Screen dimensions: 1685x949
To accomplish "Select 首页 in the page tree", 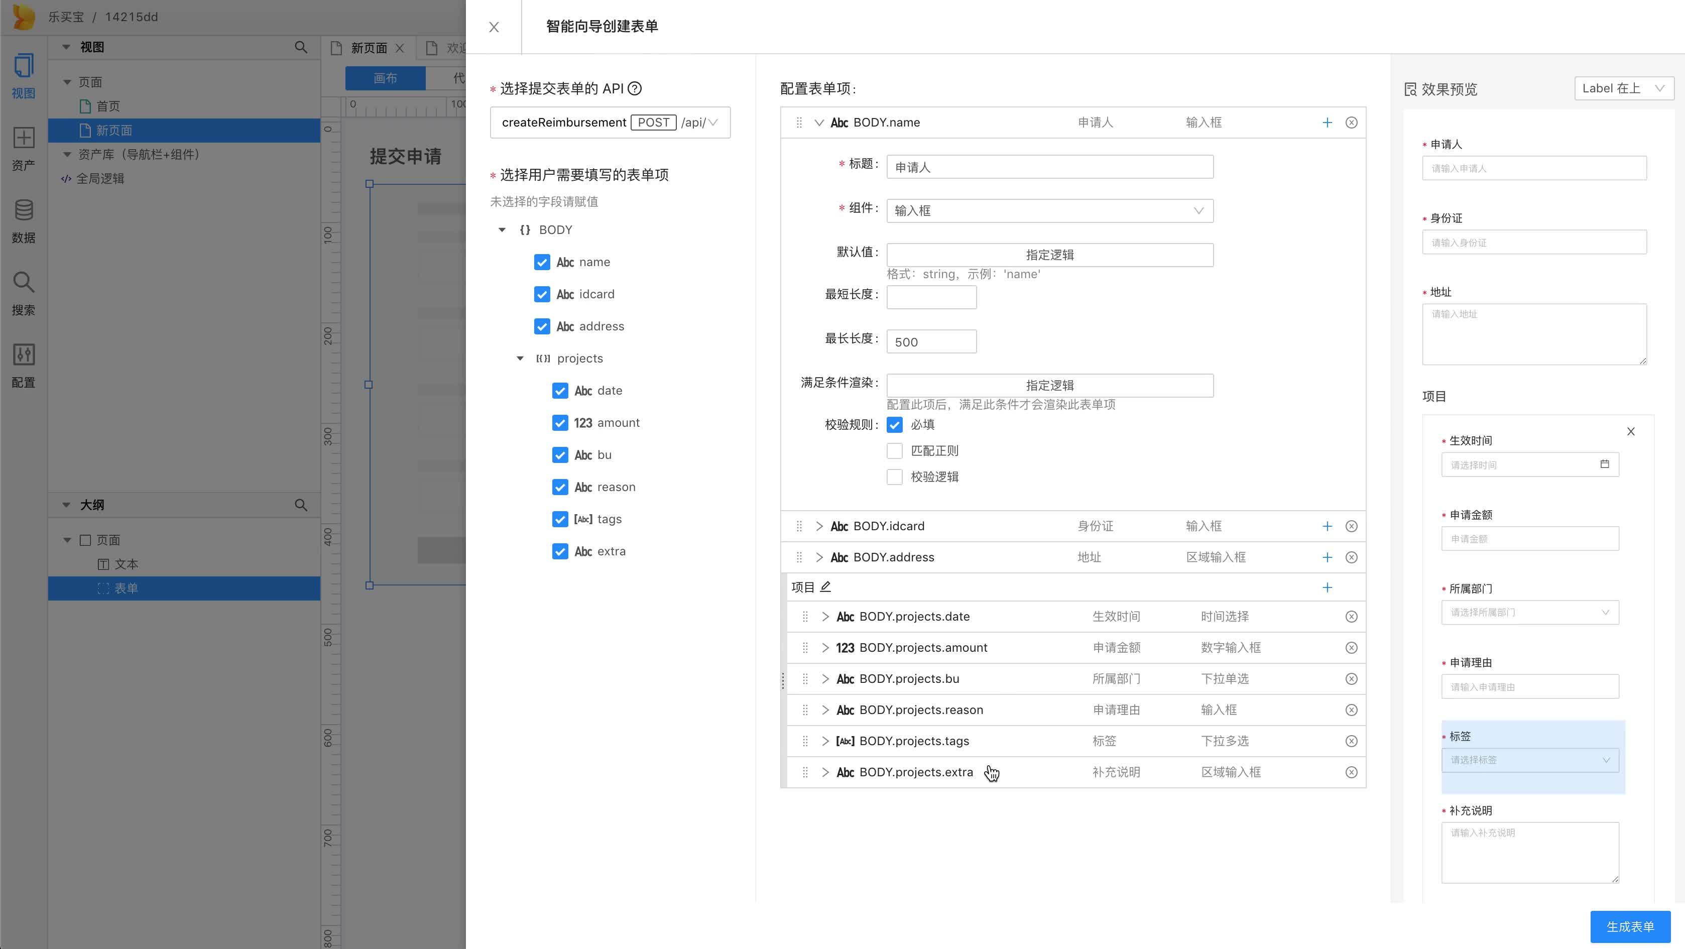I will coord(108,106).
